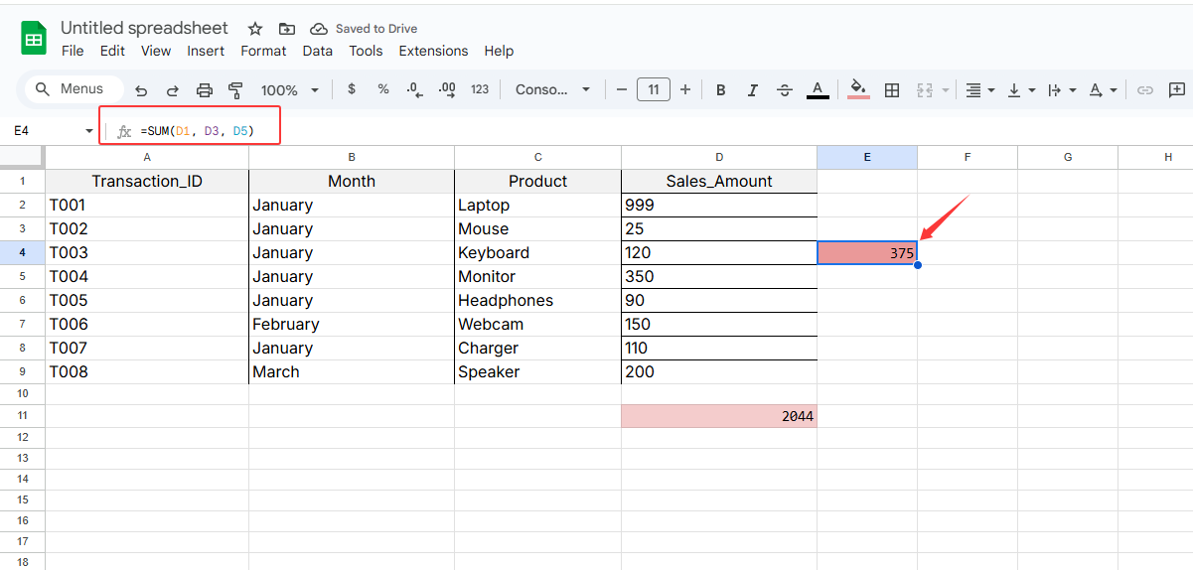Viewport: 1193px width, 570px height.
Task: Open the borders grid icon
Action: click(892, 90)
